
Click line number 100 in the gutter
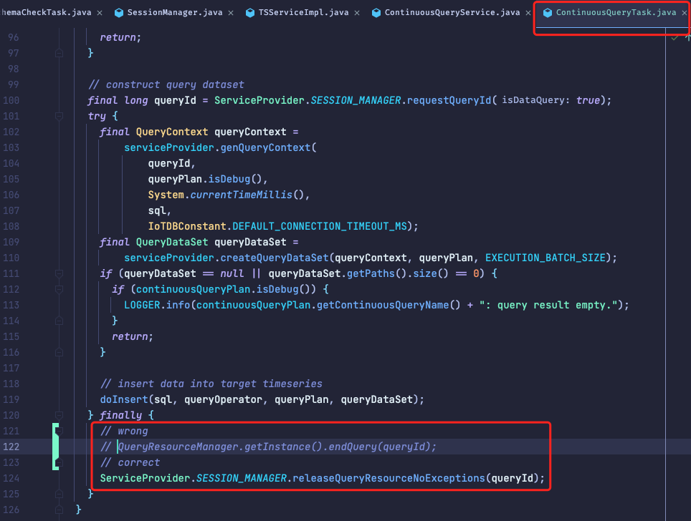(x=11, y=100)
